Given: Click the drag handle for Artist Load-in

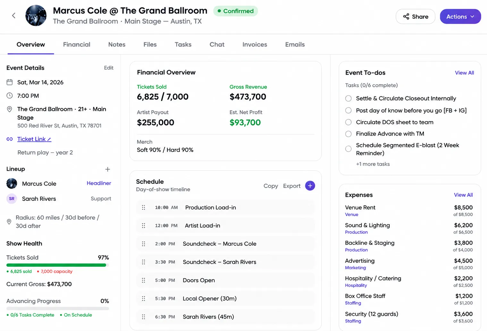Looking at the screenshot, I should tap(143, 226).
